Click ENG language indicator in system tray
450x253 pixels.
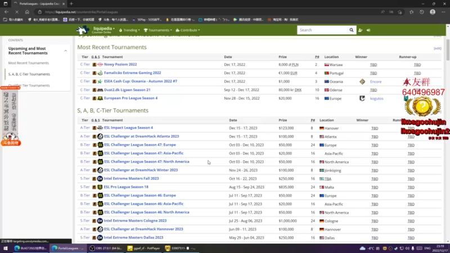[427, 248]
